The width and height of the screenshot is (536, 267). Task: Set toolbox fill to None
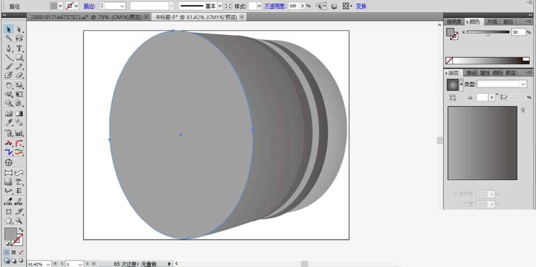tap(21, 253)
